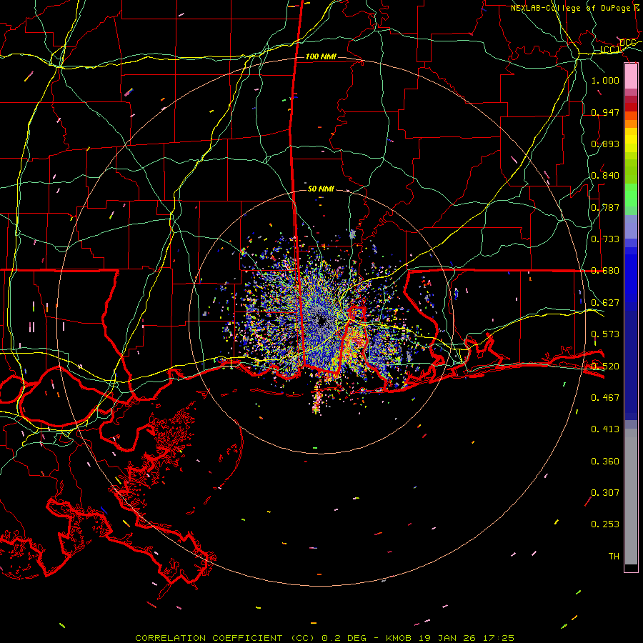Click the black radar site center dot
The height and width of the screenshot is (643, 643).
pyautogui.click(x=321, y=321)
